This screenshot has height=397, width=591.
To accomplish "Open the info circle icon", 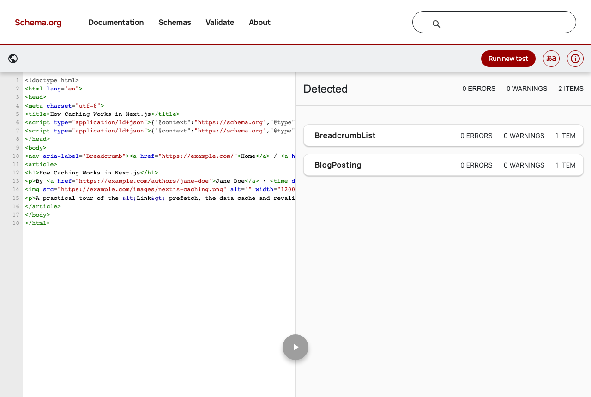I will point(575,59).
